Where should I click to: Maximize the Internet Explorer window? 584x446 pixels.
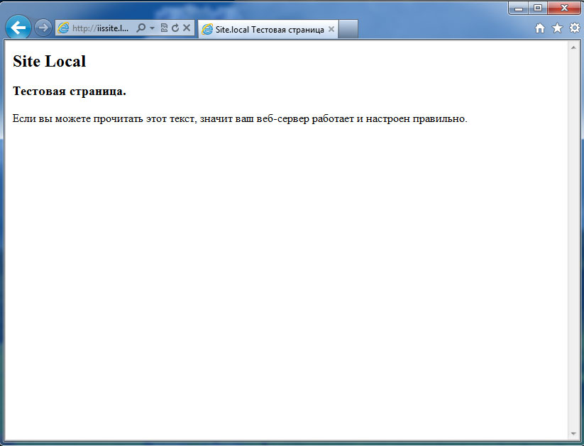click(538, 9)
